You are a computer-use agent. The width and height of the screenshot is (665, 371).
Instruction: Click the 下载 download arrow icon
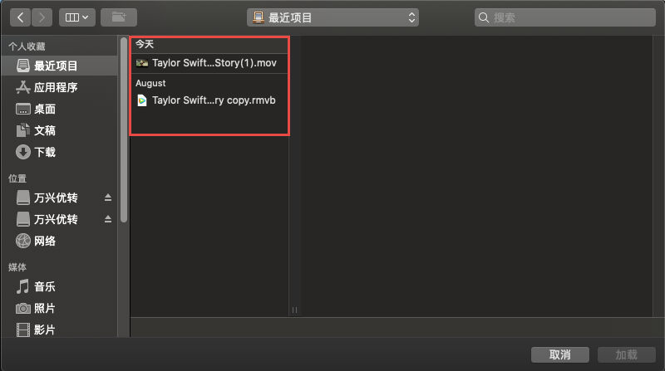[x=23, y=152]
